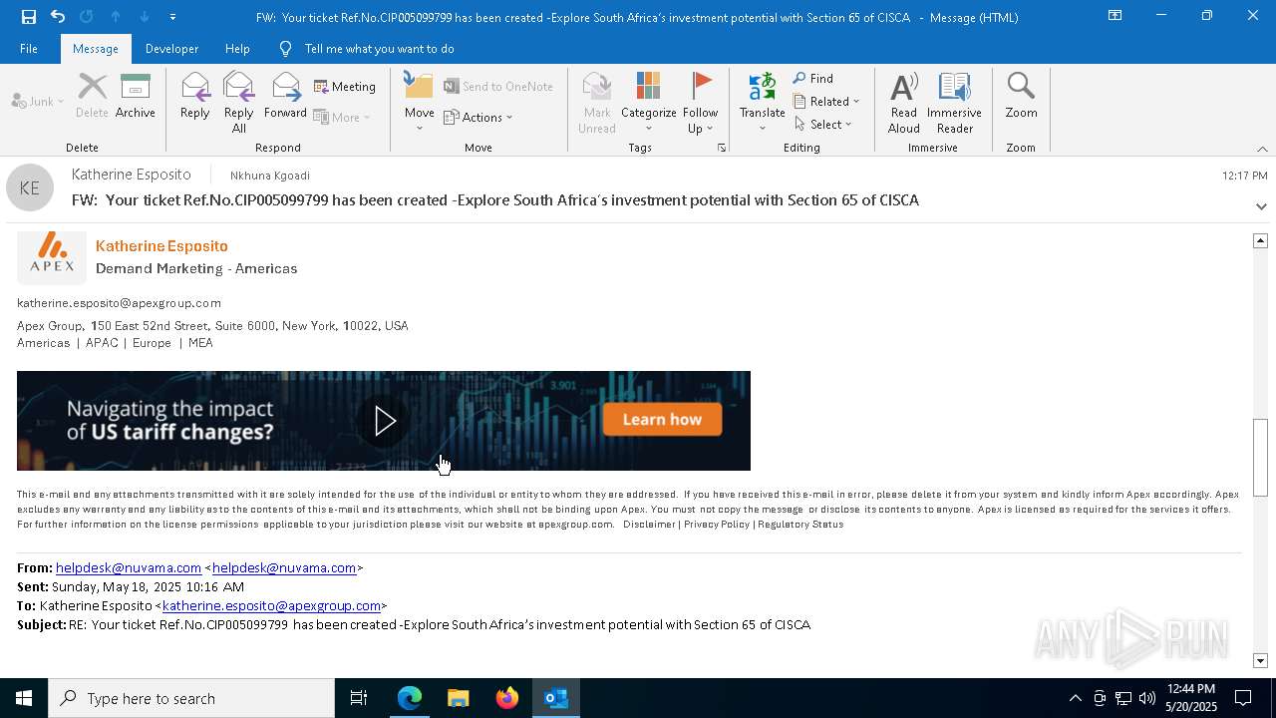This screenshot has width=1276, height=718.
Task: Send the message to OneNote
Action: (x=497, y=87)
